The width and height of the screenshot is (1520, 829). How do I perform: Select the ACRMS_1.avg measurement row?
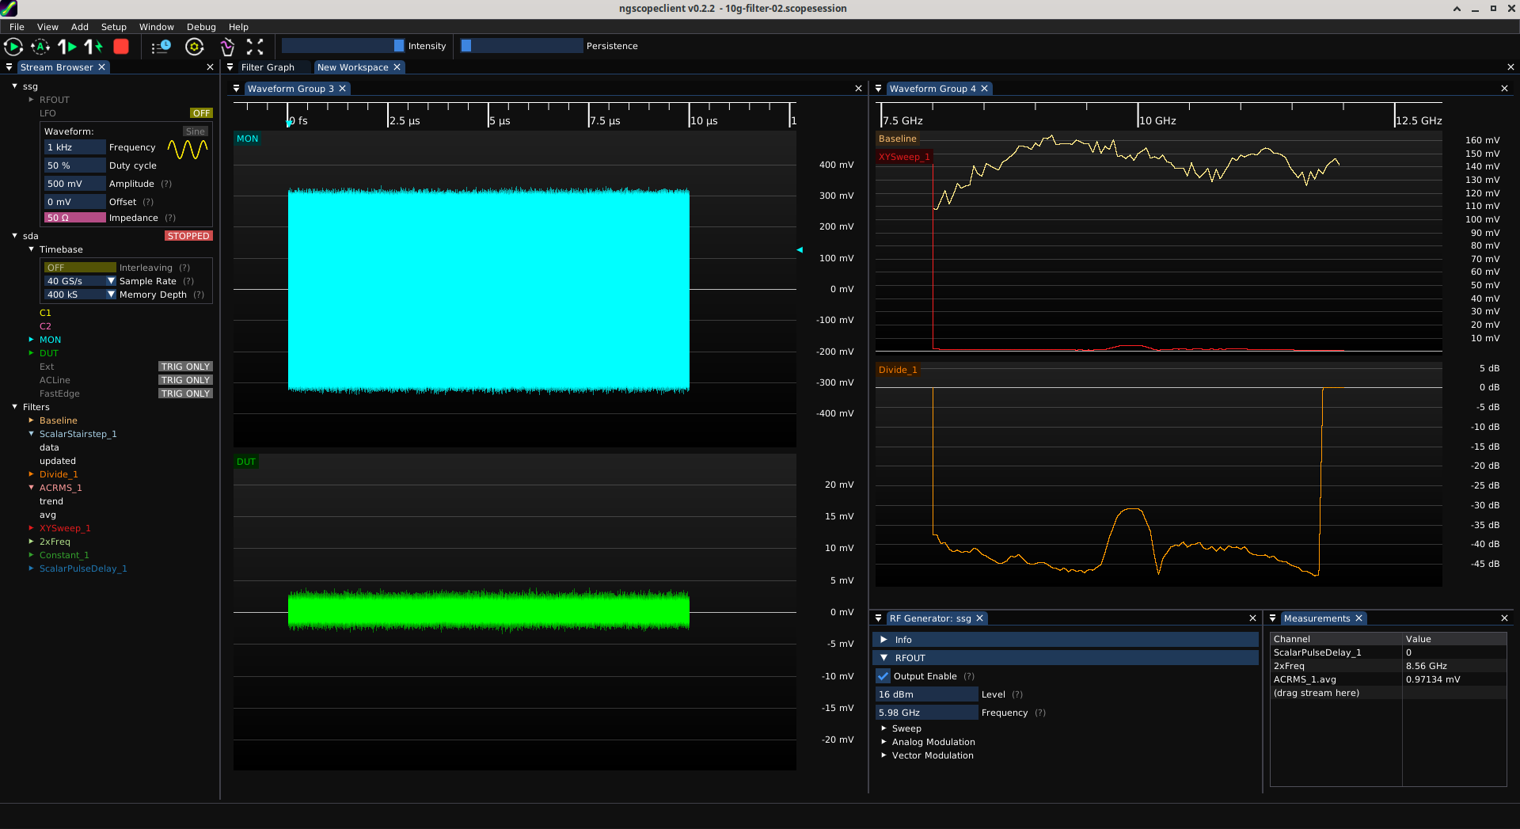1388,679
